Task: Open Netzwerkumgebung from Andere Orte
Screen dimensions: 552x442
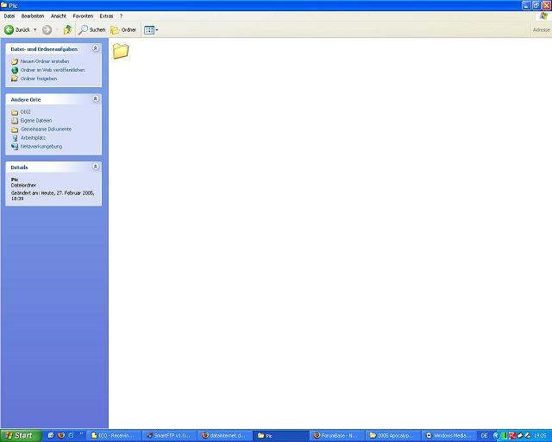Action: click(41, 146)
